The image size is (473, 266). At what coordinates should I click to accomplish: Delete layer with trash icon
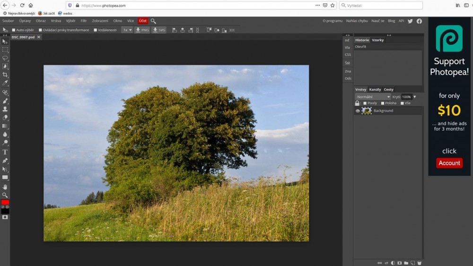pos(419,263)
